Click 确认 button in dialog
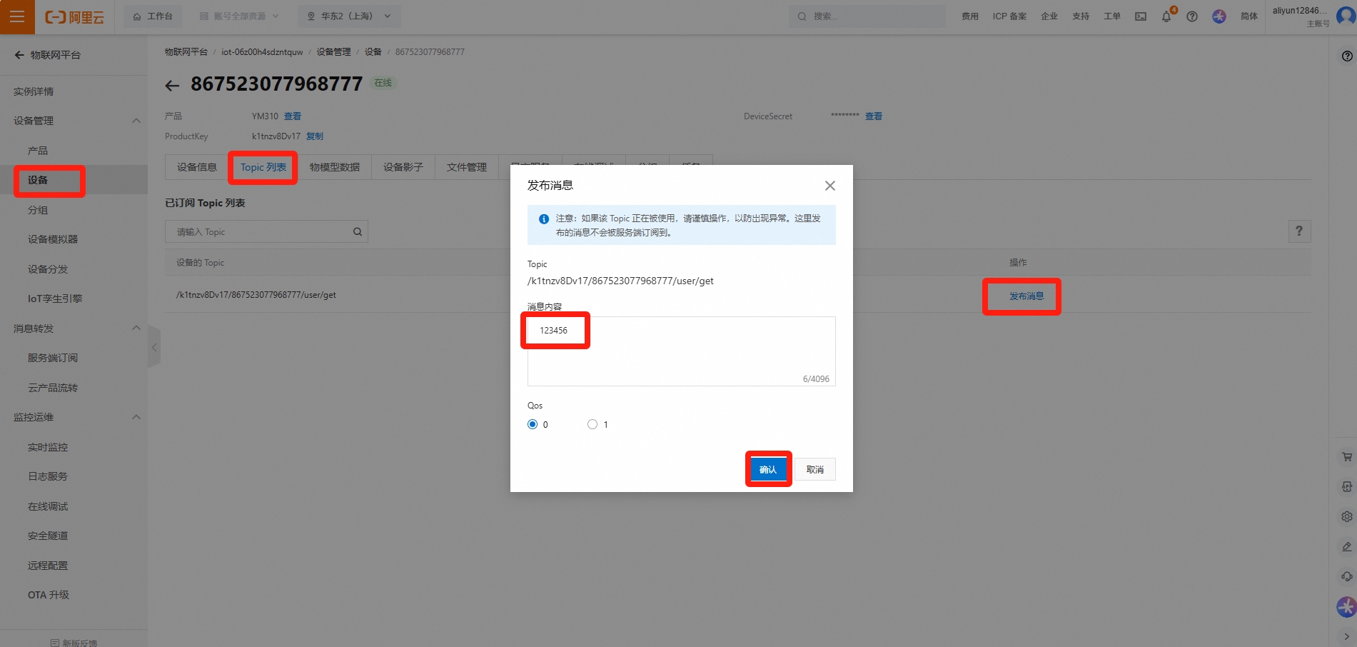Screen dimensions: 1357x647 pos(768,469)
